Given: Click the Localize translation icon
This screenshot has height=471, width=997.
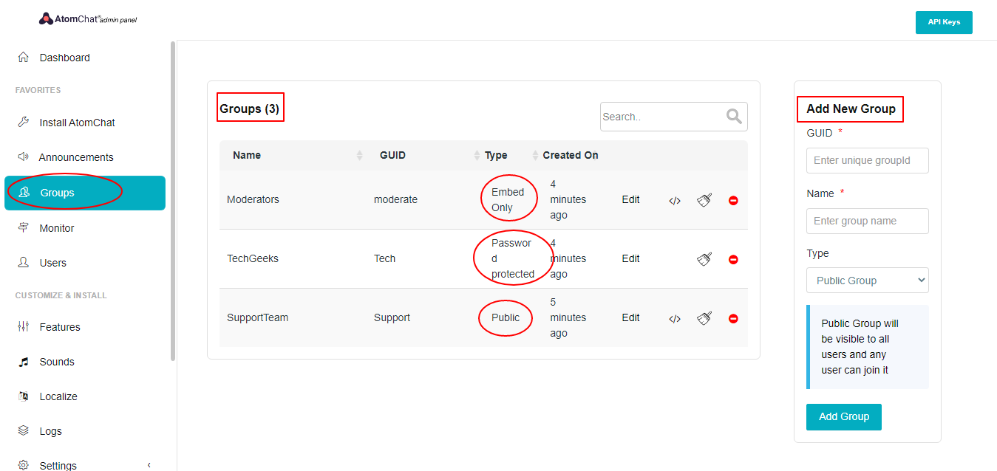Looking at the screenshot, I should [24, 396].
